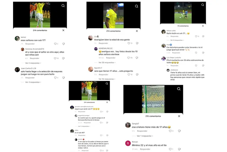Screen dimensions: 227x152
Task: Like Wilson willie's 'sub 37' comment
Action: point(196,36)
